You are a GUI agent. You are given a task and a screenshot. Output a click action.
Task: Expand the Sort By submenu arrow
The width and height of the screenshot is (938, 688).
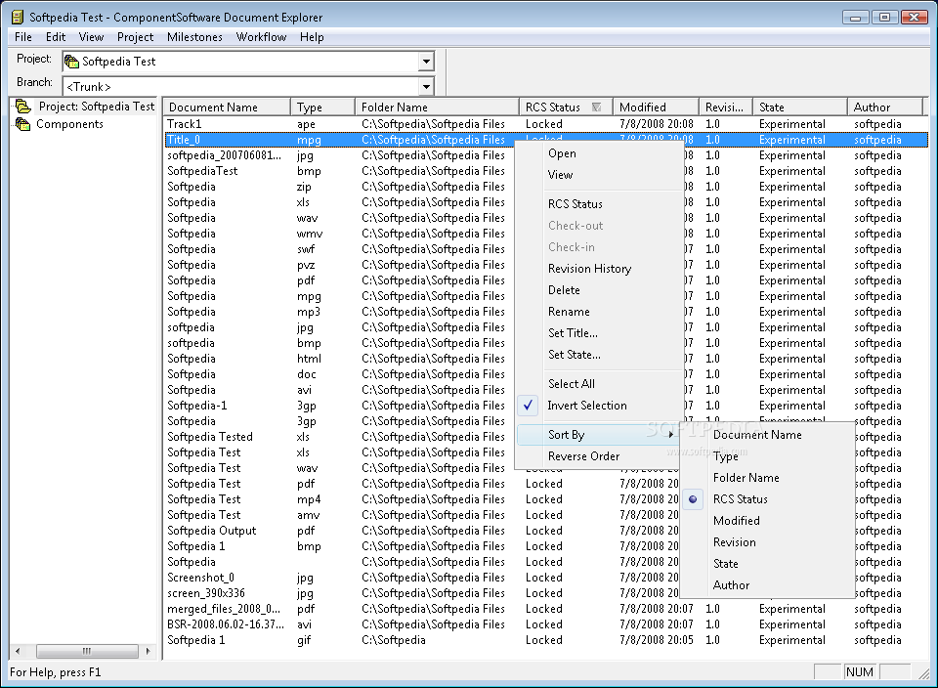[x=671, y=434]
